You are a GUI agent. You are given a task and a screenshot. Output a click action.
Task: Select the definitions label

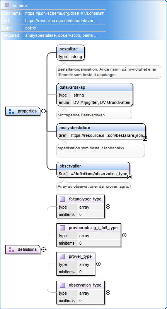[x=27, y=249]
